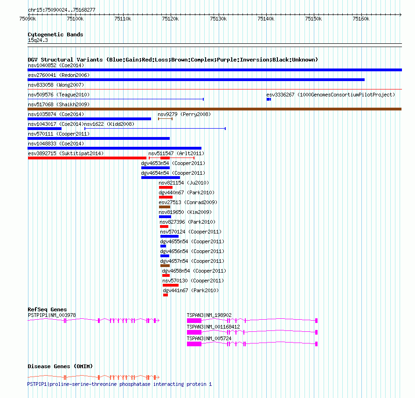Click the Disease Genes (OMIM) heading
This screenshot has width=415, height=398.
tap(60, 366)
